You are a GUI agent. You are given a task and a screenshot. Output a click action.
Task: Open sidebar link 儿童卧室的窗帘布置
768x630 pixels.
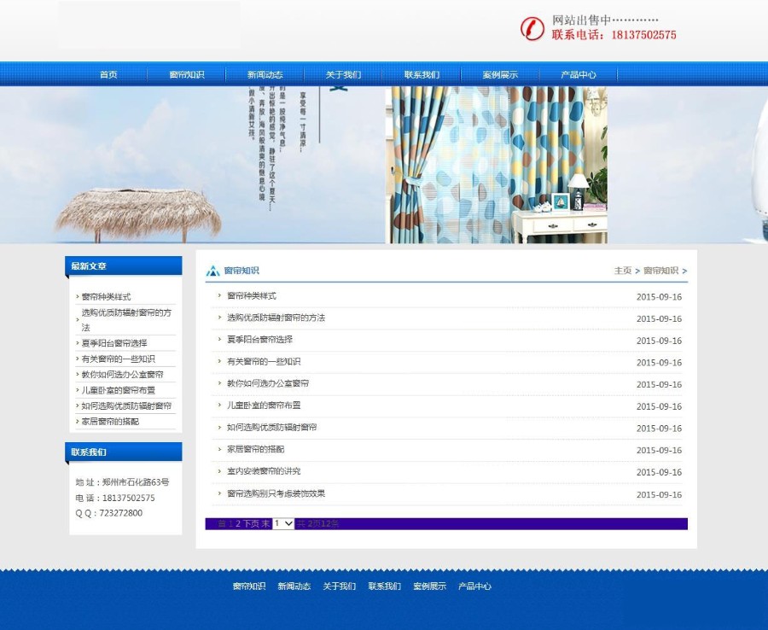coord(118,390)
